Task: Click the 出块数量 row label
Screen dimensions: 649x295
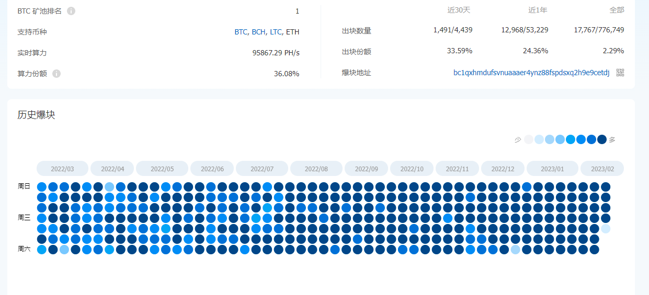Action: pyautogui.click(x=357, y=31)
